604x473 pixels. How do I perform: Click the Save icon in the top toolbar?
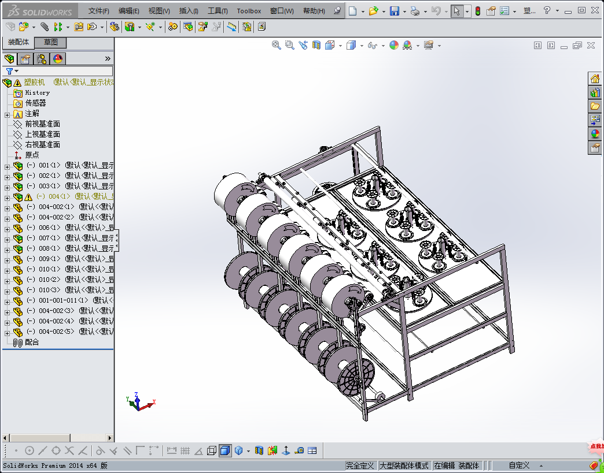point(394,11)
